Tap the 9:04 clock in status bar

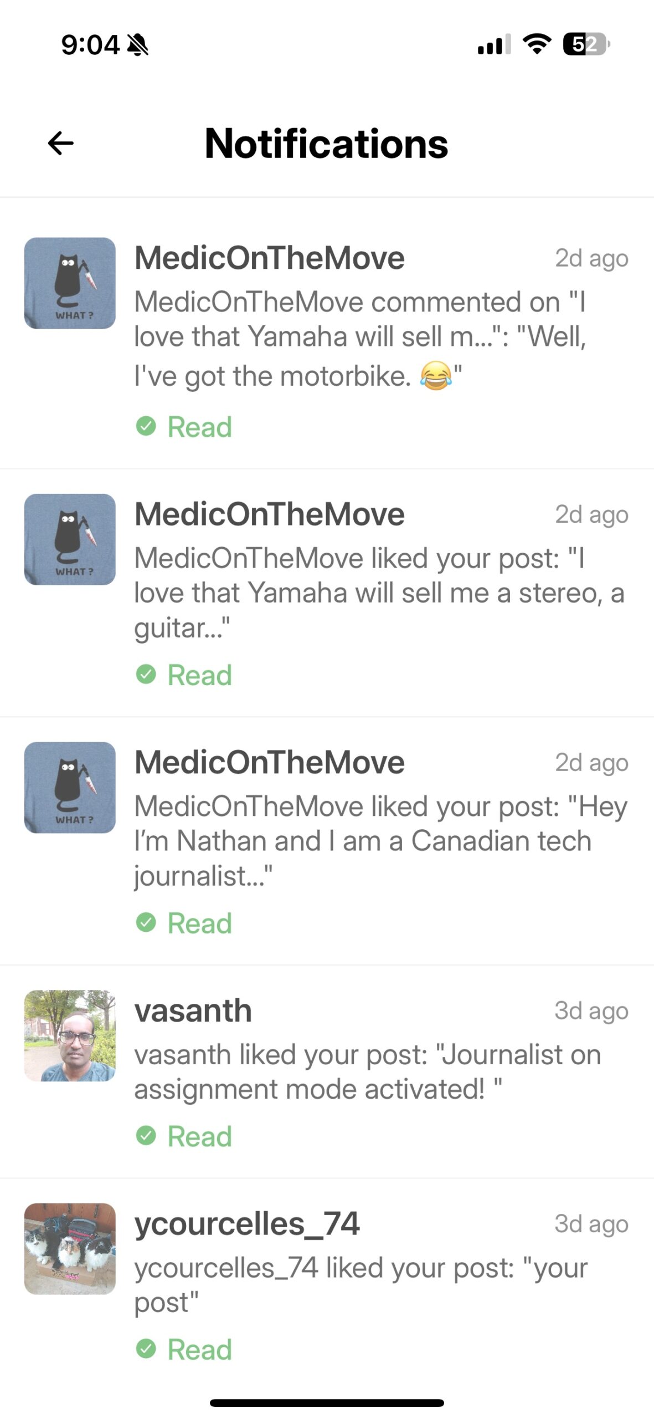[x=90, y=44]
